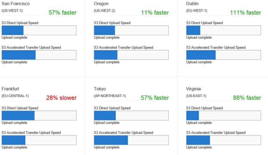This screenshot has height=155, width=268.
Task: Click San Francisco S3 Direct Upload progress bar
Action: [x=39, y=30]
